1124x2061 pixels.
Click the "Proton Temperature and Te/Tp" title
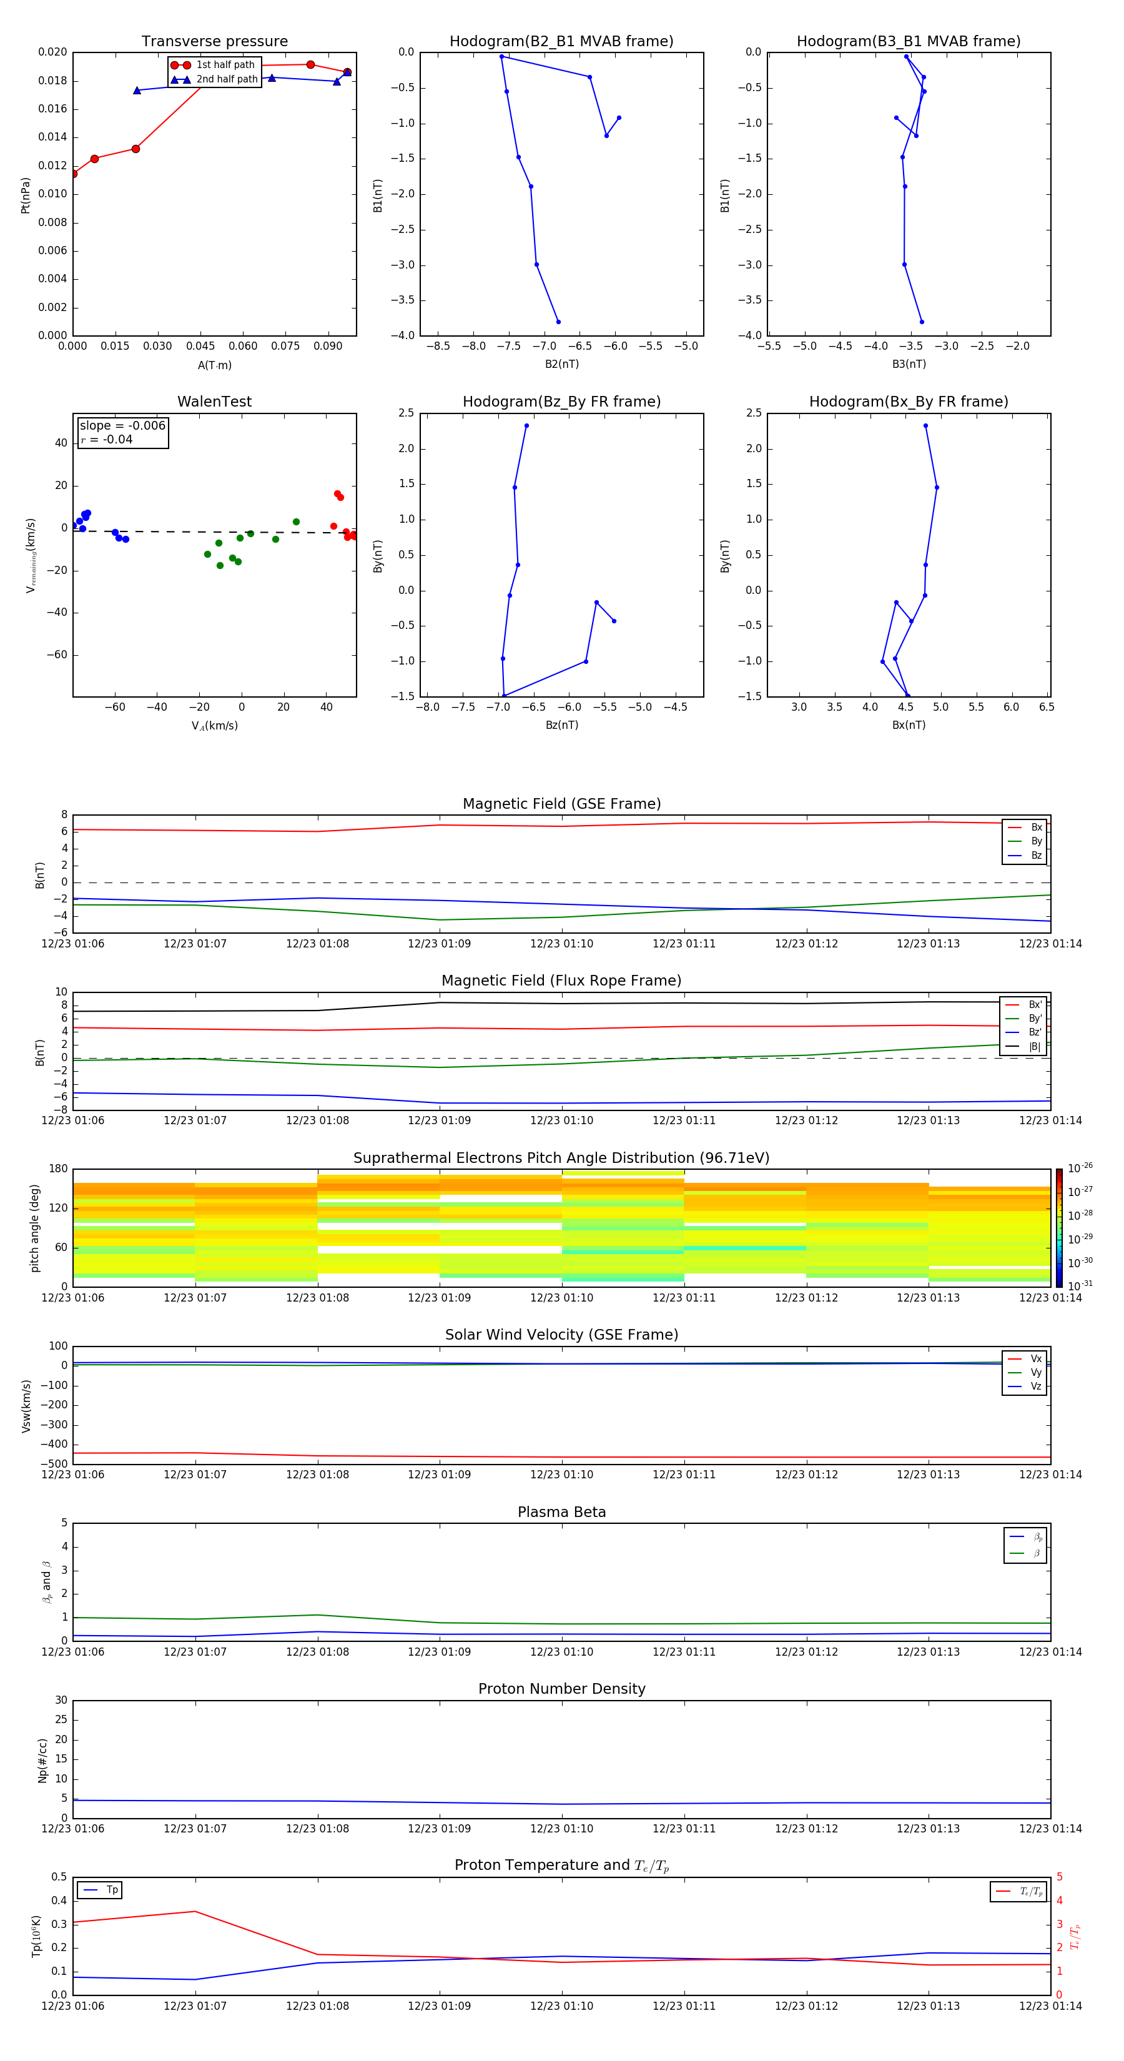[561, 1866]
